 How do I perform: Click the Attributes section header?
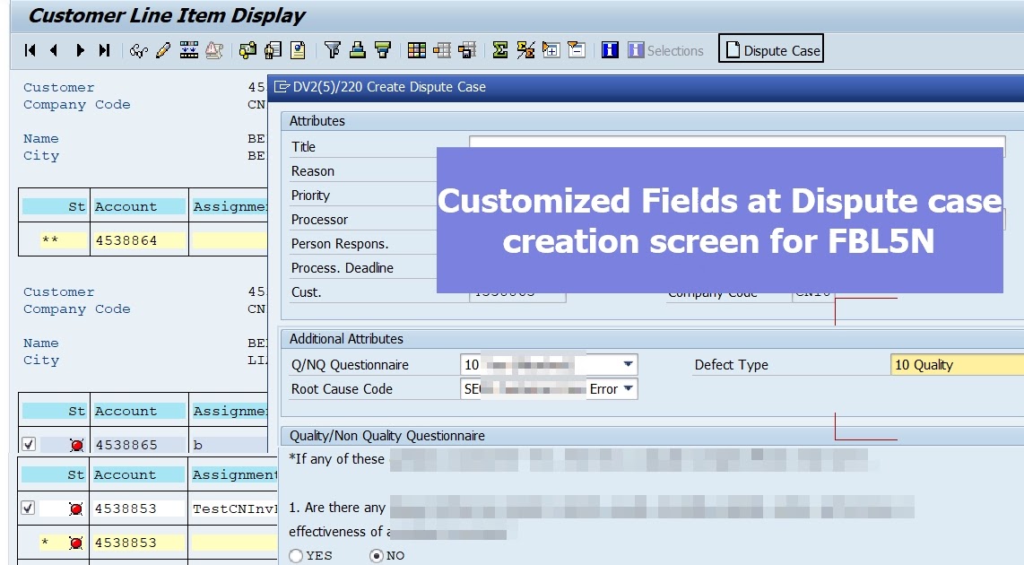(317, 120)
